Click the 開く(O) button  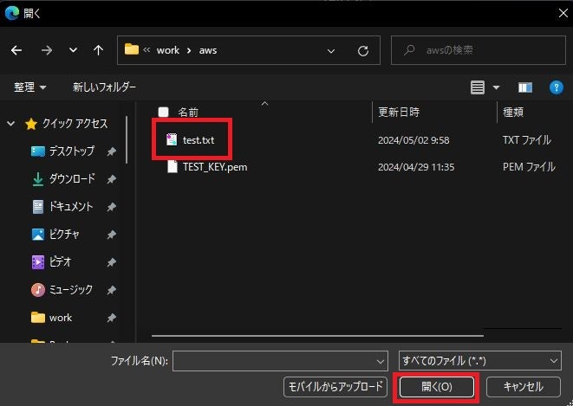tap(437, 387)
